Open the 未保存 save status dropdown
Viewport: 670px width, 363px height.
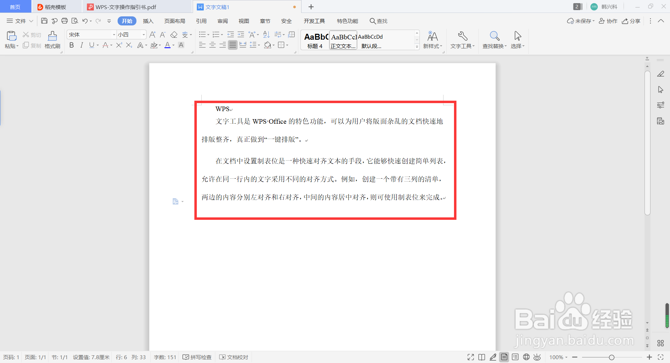point(581,21)
